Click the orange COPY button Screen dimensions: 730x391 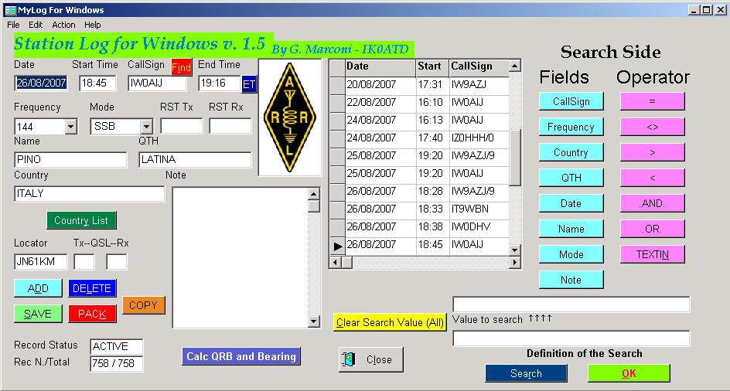pos(143,305)
